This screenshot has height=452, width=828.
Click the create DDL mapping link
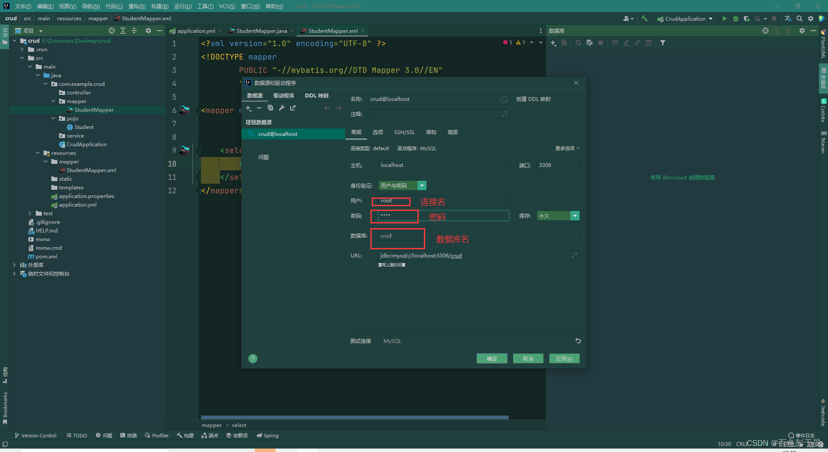(x=533, y=99)
